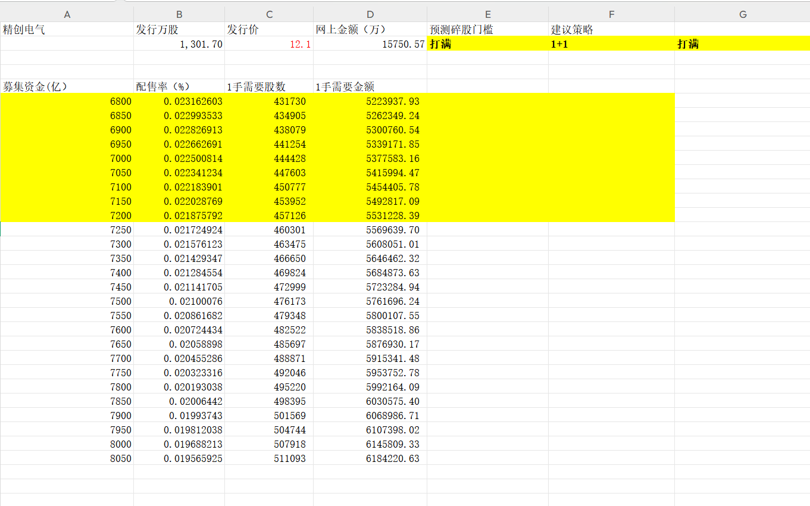Select the cell with 431730
This screenshot has height=506, width=810.
pos(269,101)
